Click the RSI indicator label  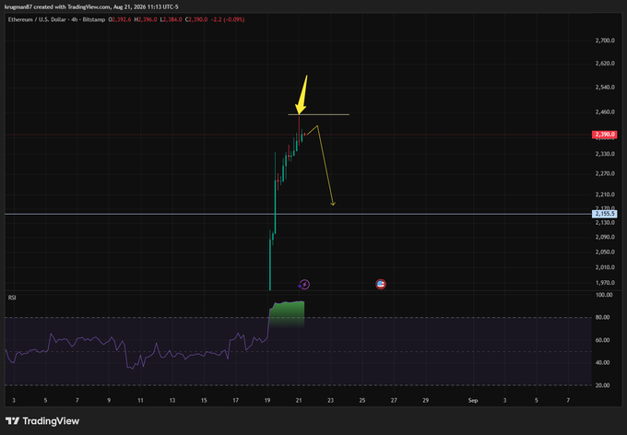[12, 298]
